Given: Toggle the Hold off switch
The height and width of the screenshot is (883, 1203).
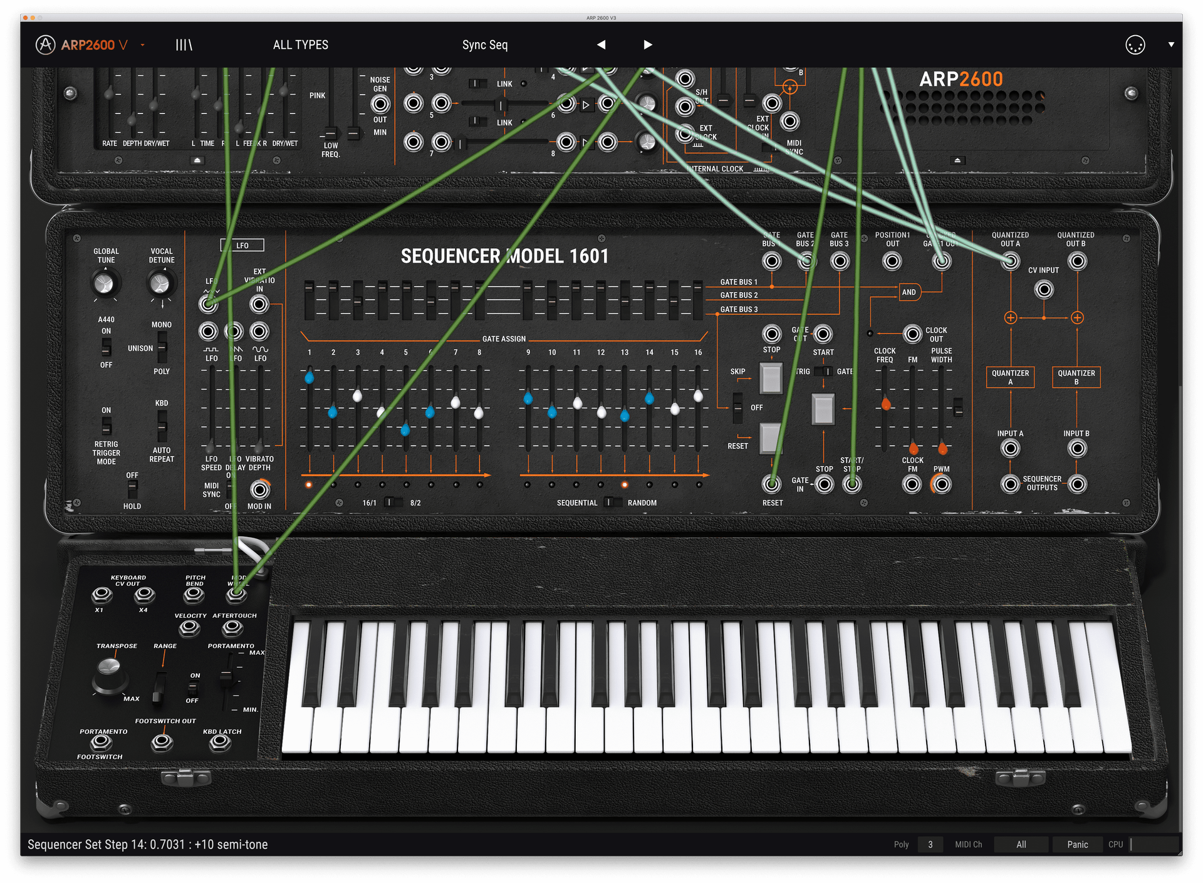Looking at the screenshot, I should (x=132, y=490).
